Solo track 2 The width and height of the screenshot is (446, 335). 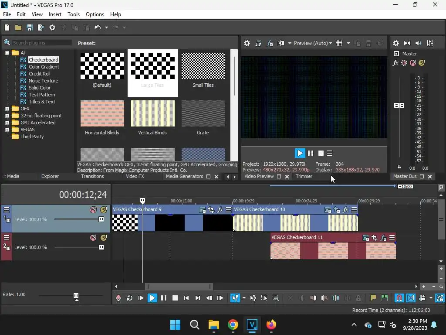pos(104,238)
